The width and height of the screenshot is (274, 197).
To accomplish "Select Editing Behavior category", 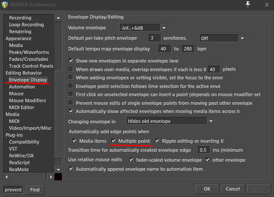I will click(x=24, y=73).
